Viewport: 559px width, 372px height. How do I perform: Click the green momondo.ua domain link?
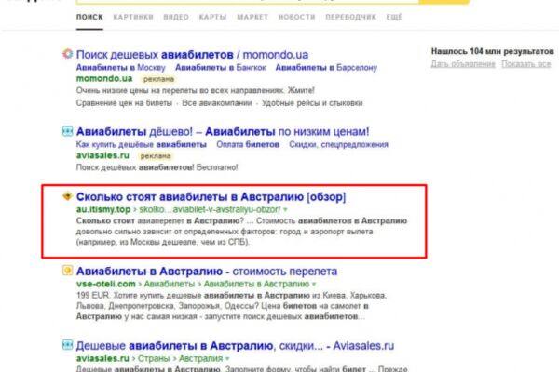pos(104,78)
